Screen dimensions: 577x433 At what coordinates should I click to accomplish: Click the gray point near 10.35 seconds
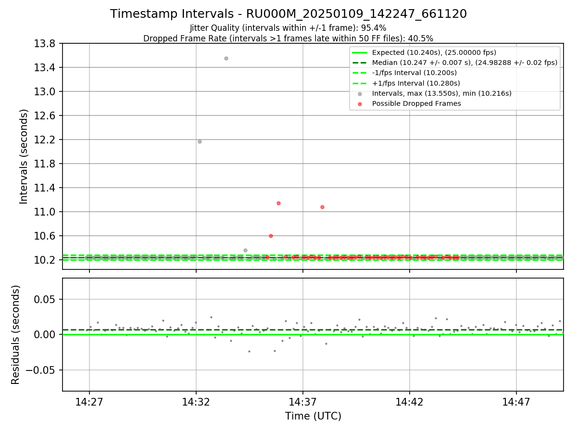pos(245,250)
